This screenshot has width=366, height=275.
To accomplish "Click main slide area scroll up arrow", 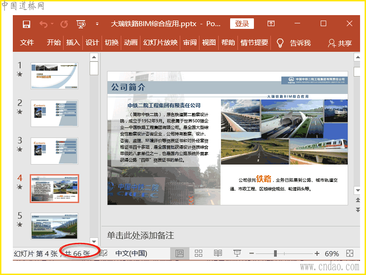I will coord(357,57).
